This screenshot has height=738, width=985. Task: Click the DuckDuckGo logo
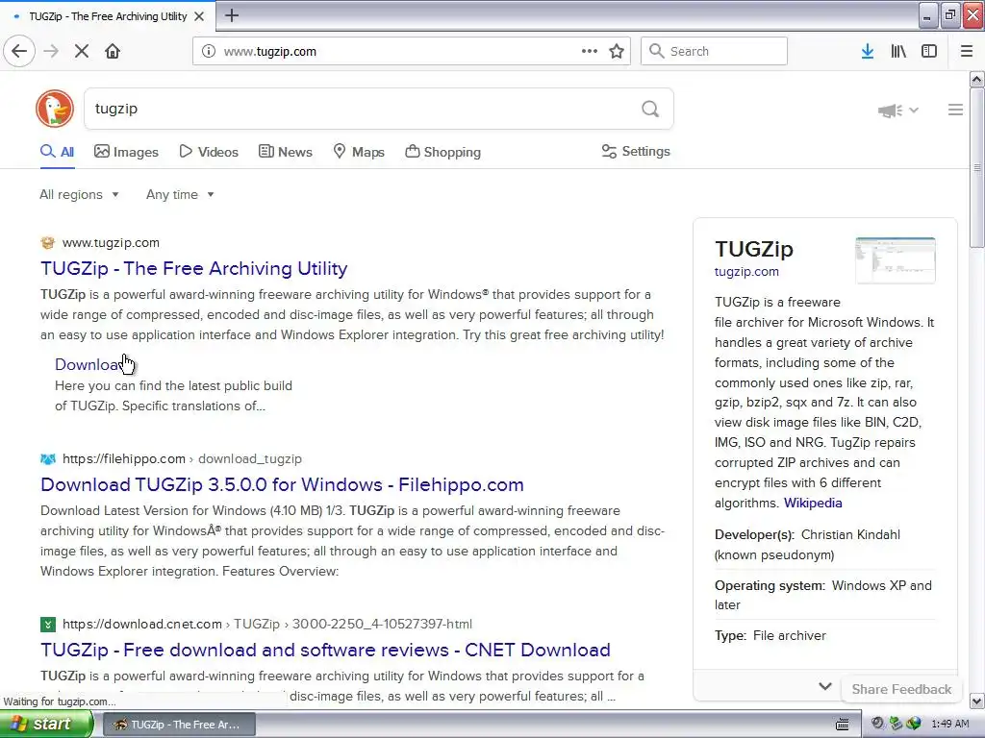[x=55, y=109]
